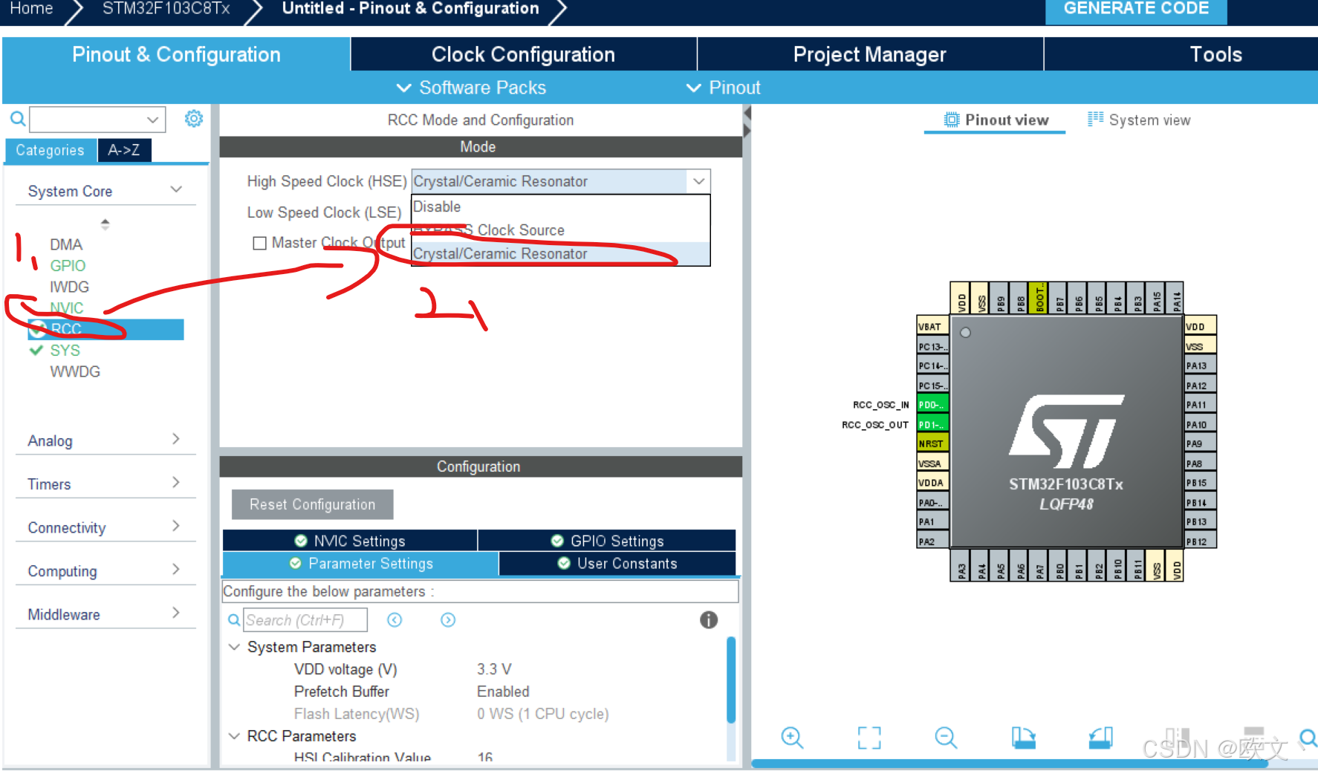Click the VDDA pin on the chip

932,483
